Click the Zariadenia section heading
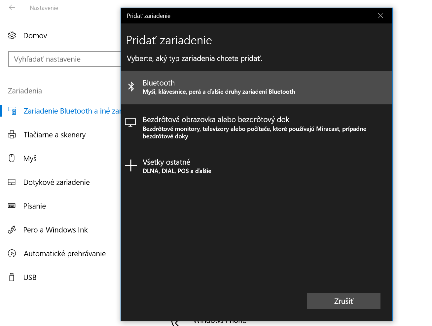This screenshot has width=432, height=326. 25,91
